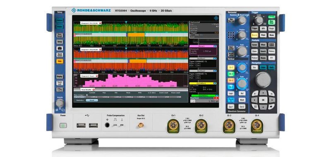Enable the Touch Lock key
This screenshot has height=157, width=331.
click(60, 83)
